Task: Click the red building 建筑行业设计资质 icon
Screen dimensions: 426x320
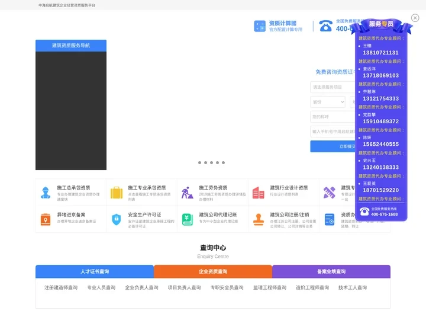Action: (x=259, y=193)
